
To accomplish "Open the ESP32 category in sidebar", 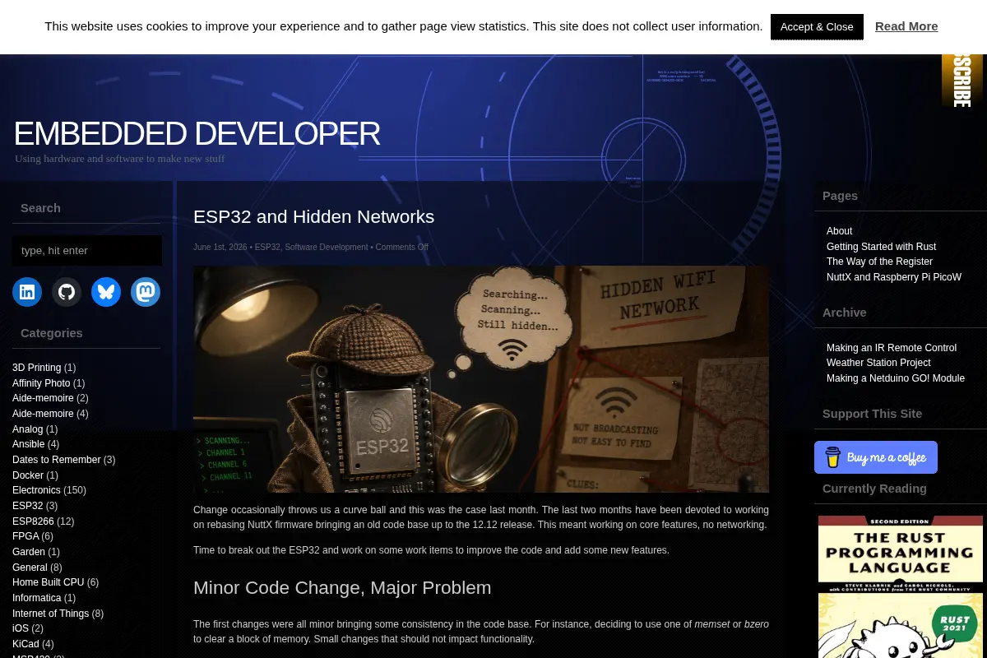I will (27, 506).
